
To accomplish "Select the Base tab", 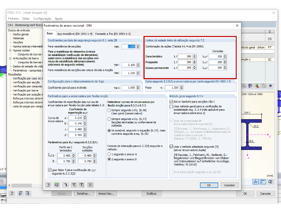I will tap(50, 33).
